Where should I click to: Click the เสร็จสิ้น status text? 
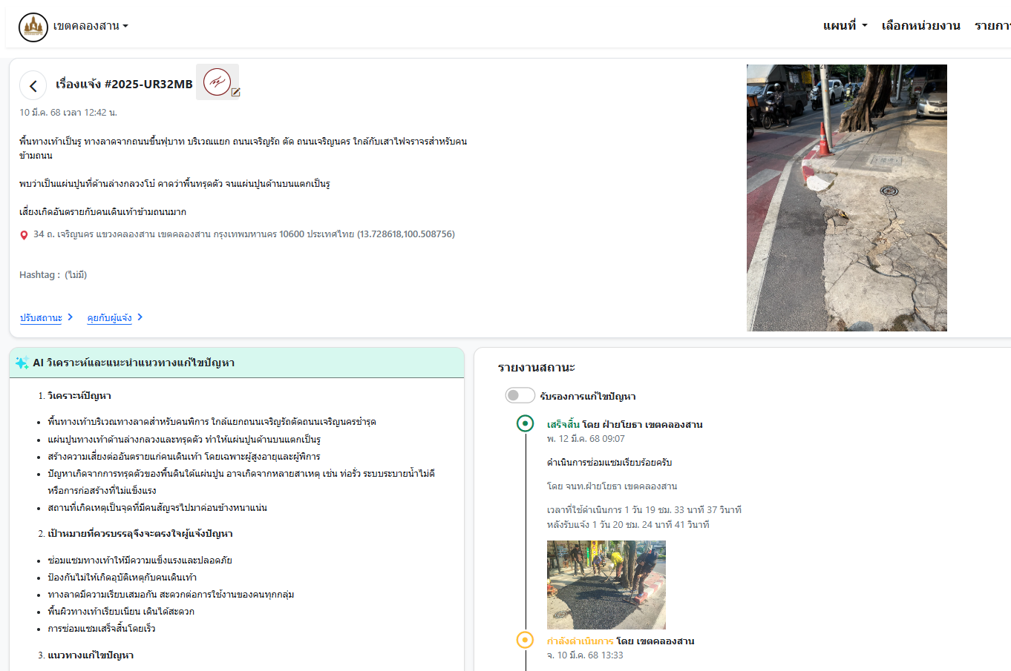pyautogui.click(x=563, y=425)
